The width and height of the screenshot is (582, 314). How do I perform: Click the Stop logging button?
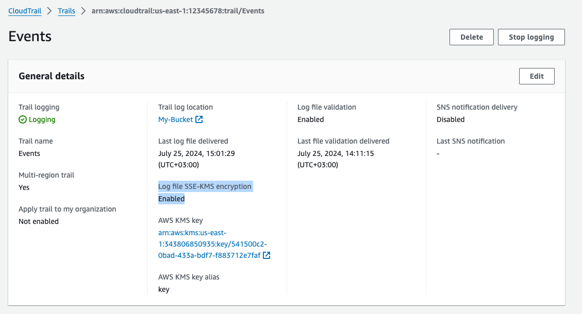(531, 37)
